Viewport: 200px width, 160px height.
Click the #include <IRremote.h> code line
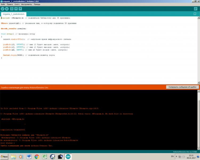tap(35, 18)
